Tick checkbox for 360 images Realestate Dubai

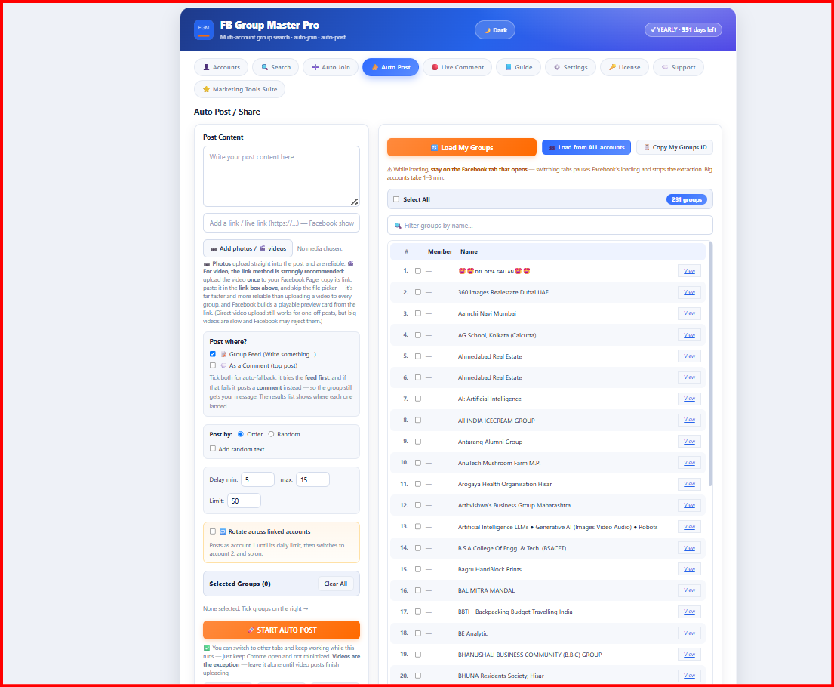click(418, 292)
